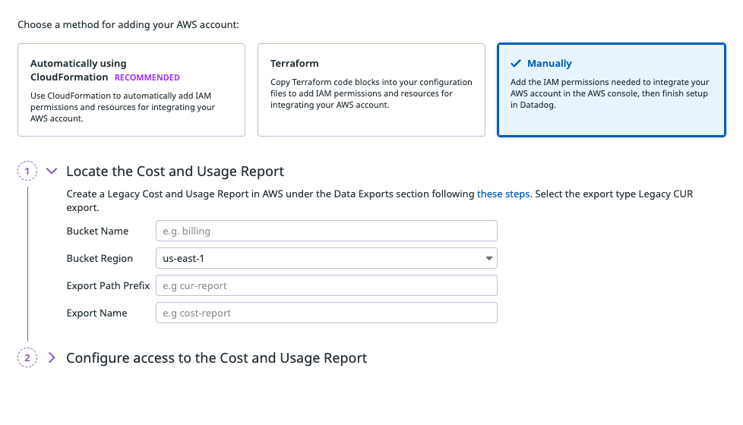Click the Export Name label
The height and width of the screenshot is (425, 743).
(x=96, y=313)
